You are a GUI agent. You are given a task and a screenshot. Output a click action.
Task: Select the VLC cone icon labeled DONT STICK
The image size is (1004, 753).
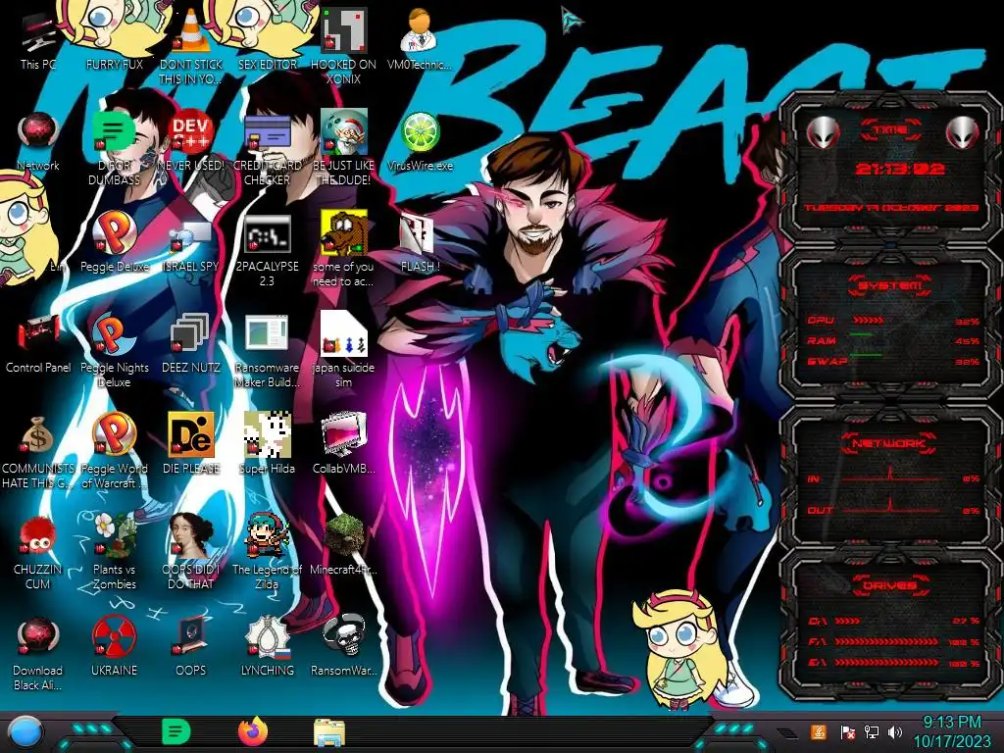coord(190,32)
